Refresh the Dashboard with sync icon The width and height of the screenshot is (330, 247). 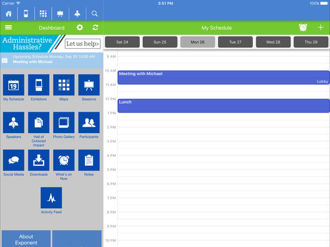click(x=95, y=27)
